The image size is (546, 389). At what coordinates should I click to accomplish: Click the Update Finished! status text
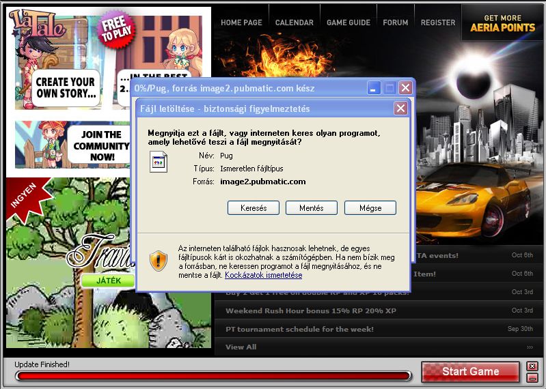click(x=42, y=364)
